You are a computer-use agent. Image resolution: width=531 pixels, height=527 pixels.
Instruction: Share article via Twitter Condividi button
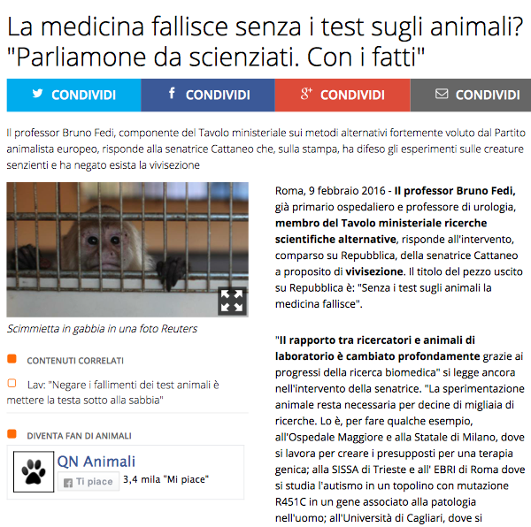[73, 95]
